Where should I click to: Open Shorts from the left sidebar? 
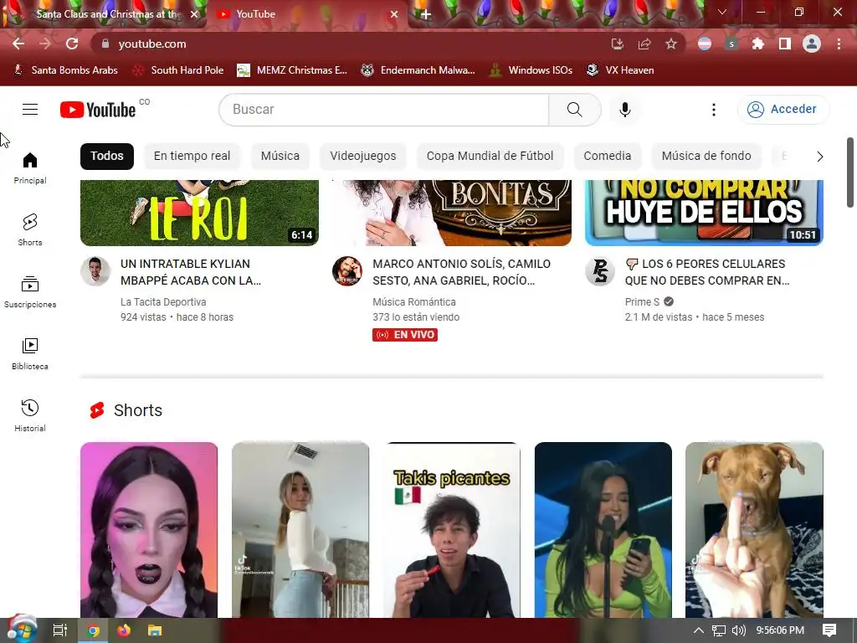coord(30,230)
